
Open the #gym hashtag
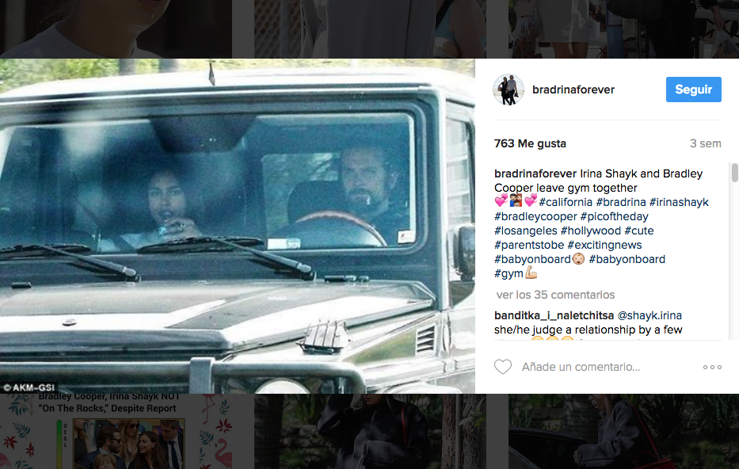point(509,273)
